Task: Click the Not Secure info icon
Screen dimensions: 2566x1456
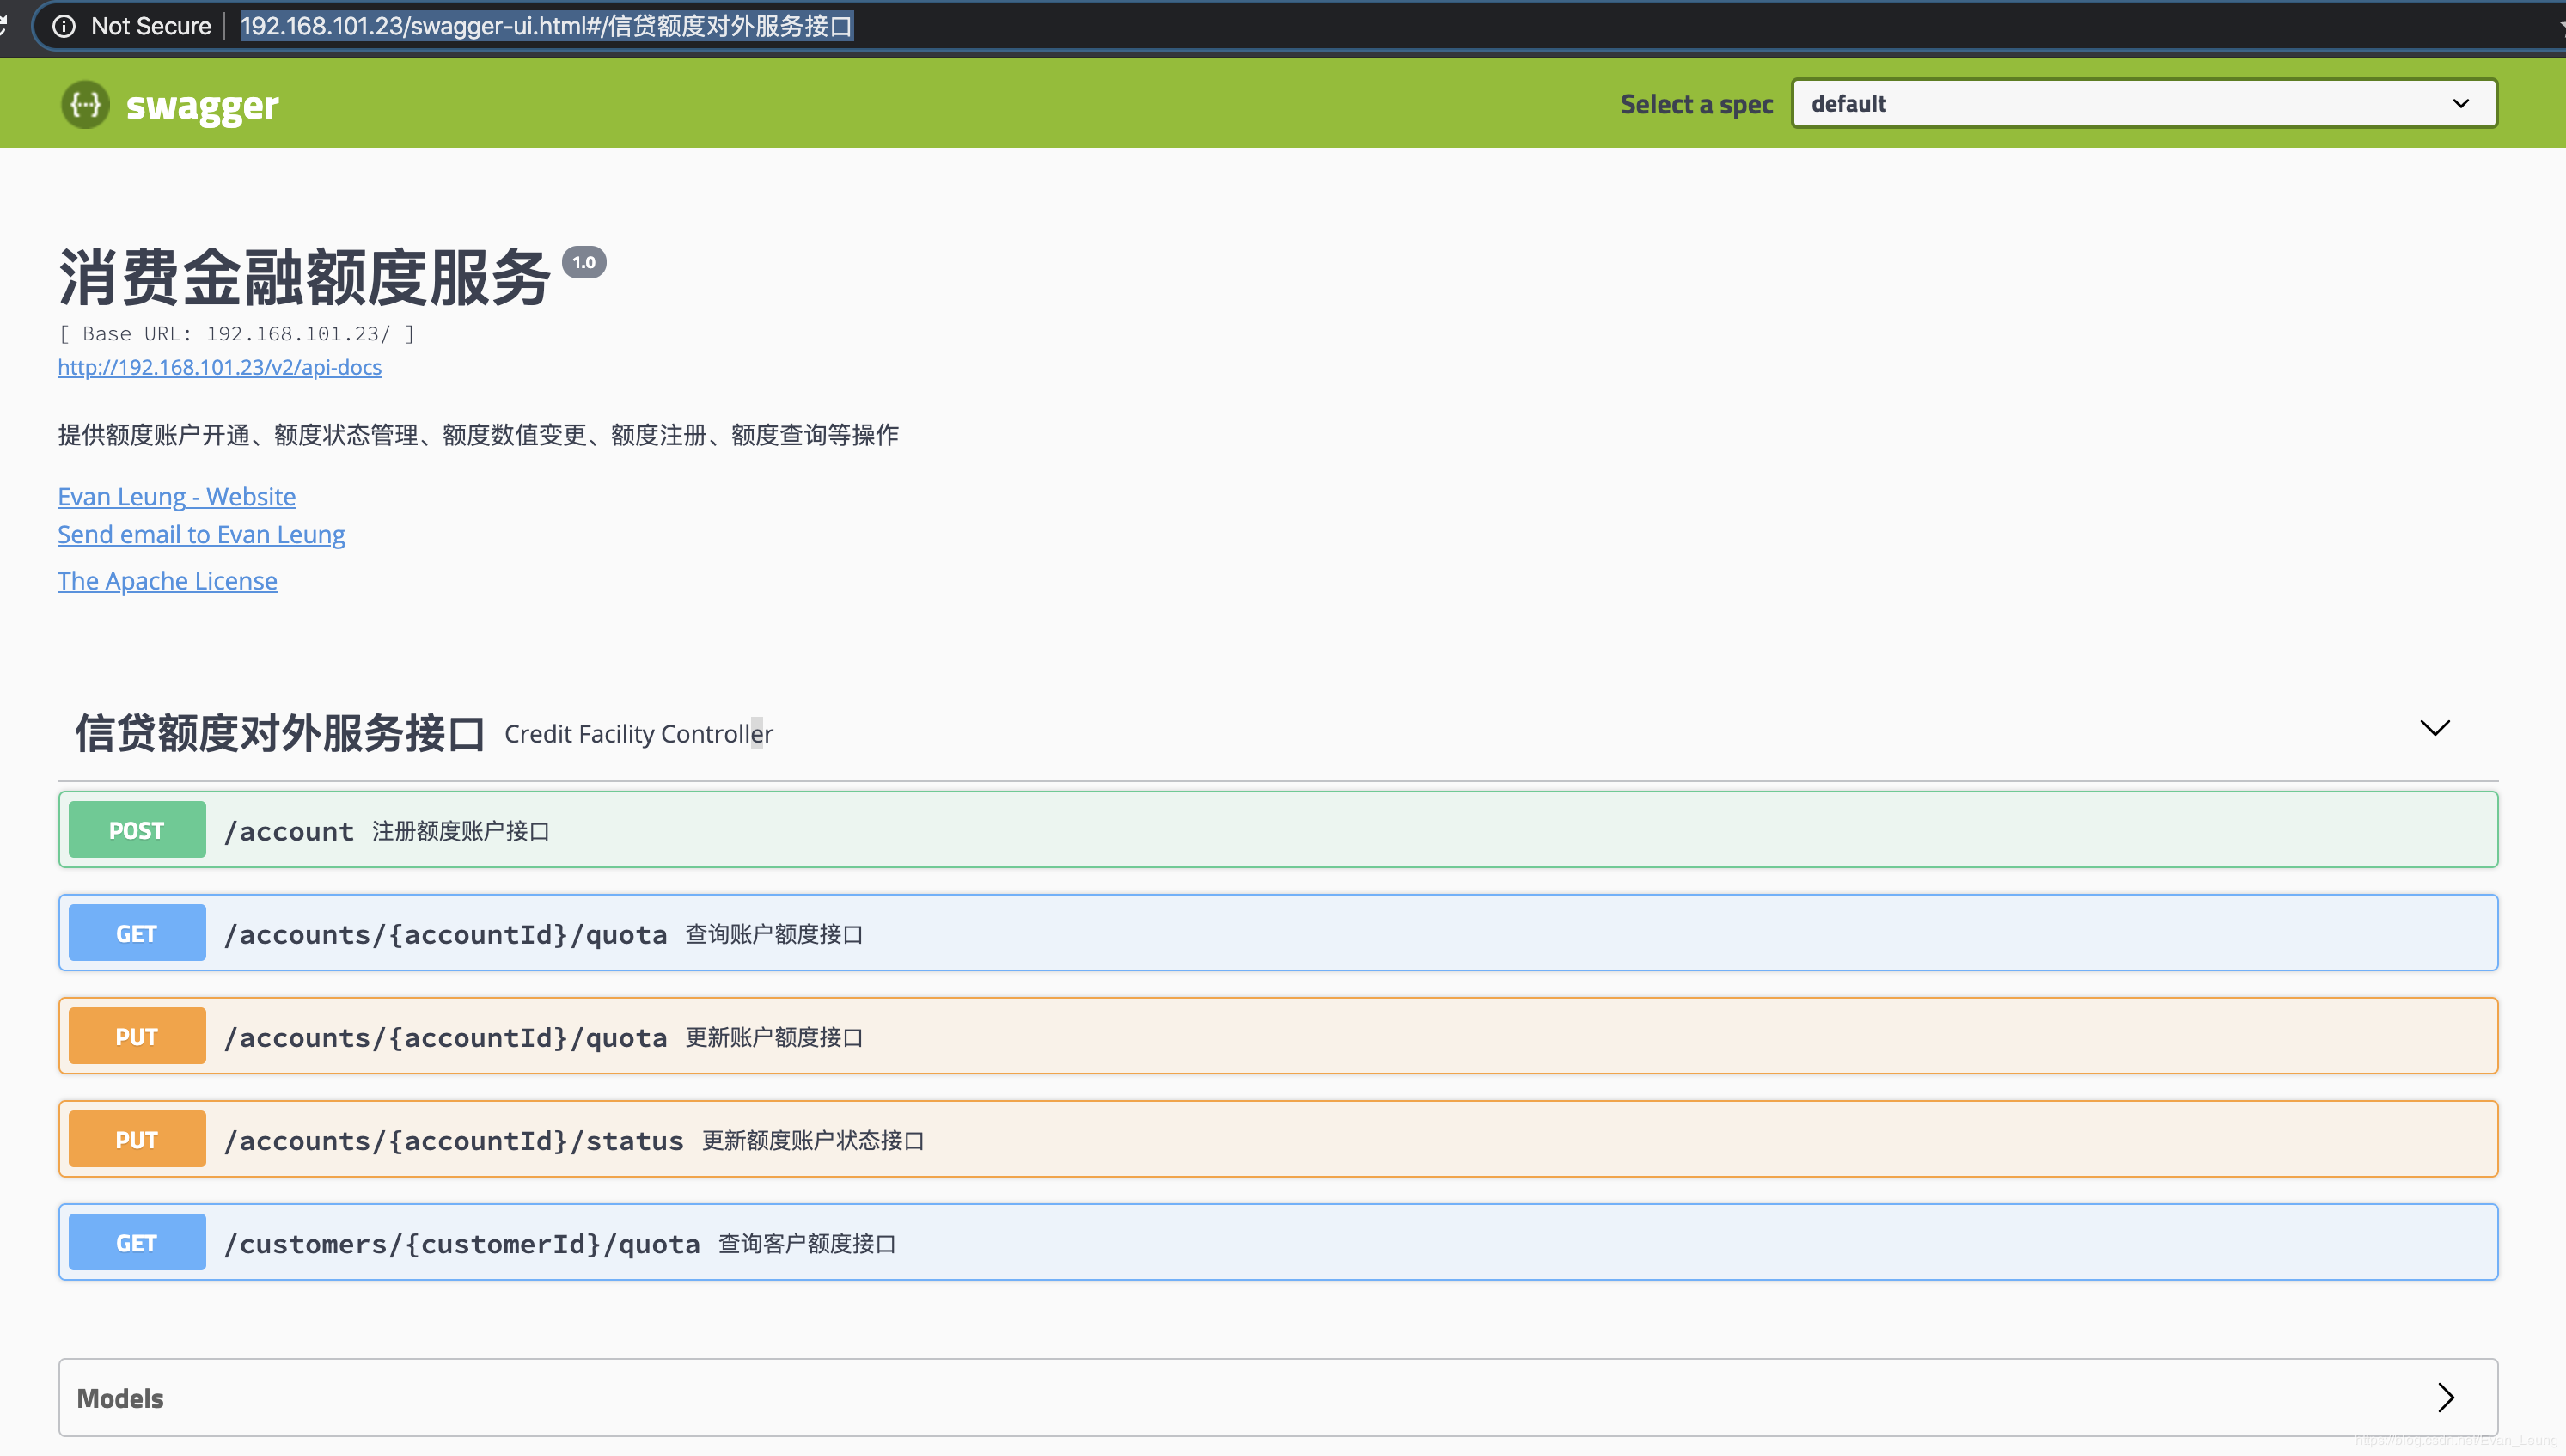Action: point(64,26)
